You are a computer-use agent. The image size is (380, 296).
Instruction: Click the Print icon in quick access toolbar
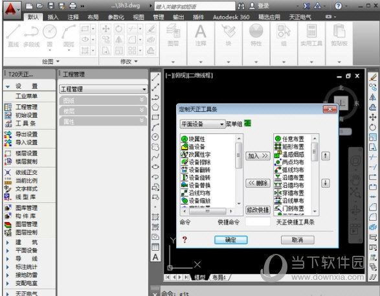click(x=73, y=6)
